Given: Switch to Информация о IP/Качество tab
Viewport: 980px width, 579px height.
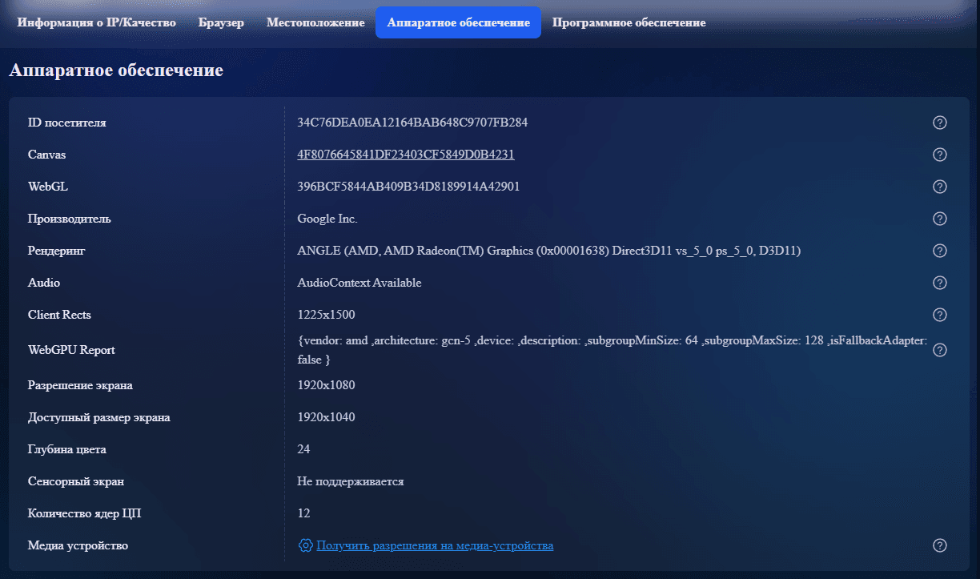Looking at the screenshot, I should point(97,22).
